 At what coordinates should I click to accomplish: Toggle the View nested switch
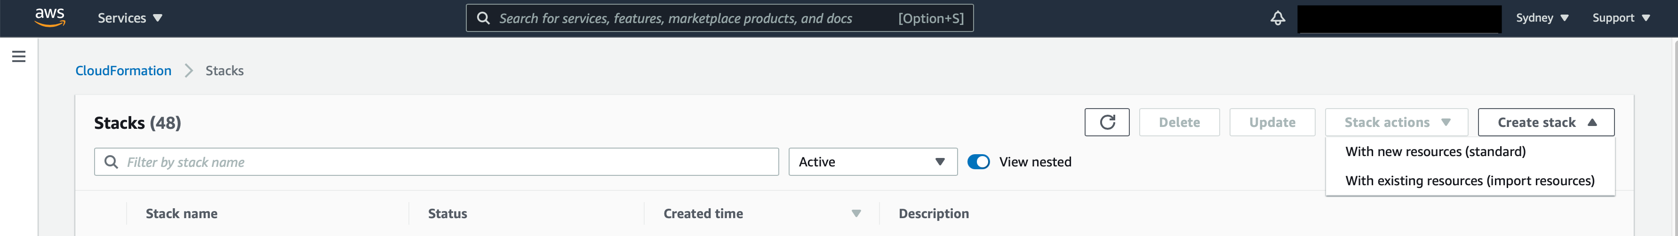(978, 162)
